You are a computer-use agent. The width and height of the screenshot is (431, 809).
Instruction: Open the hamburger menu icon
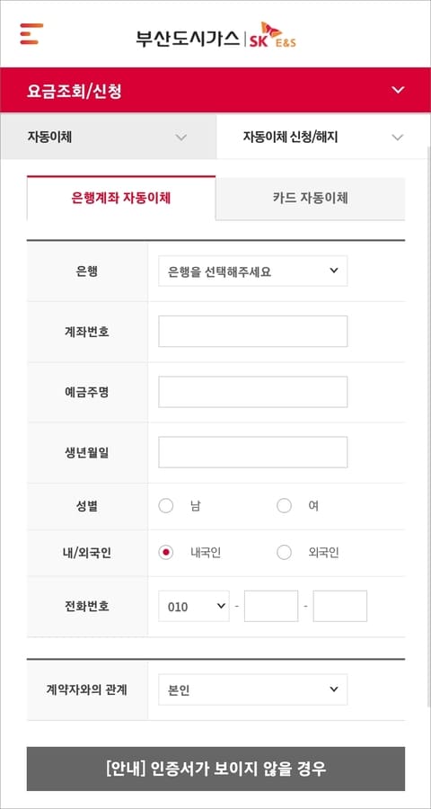coord(31,33)
